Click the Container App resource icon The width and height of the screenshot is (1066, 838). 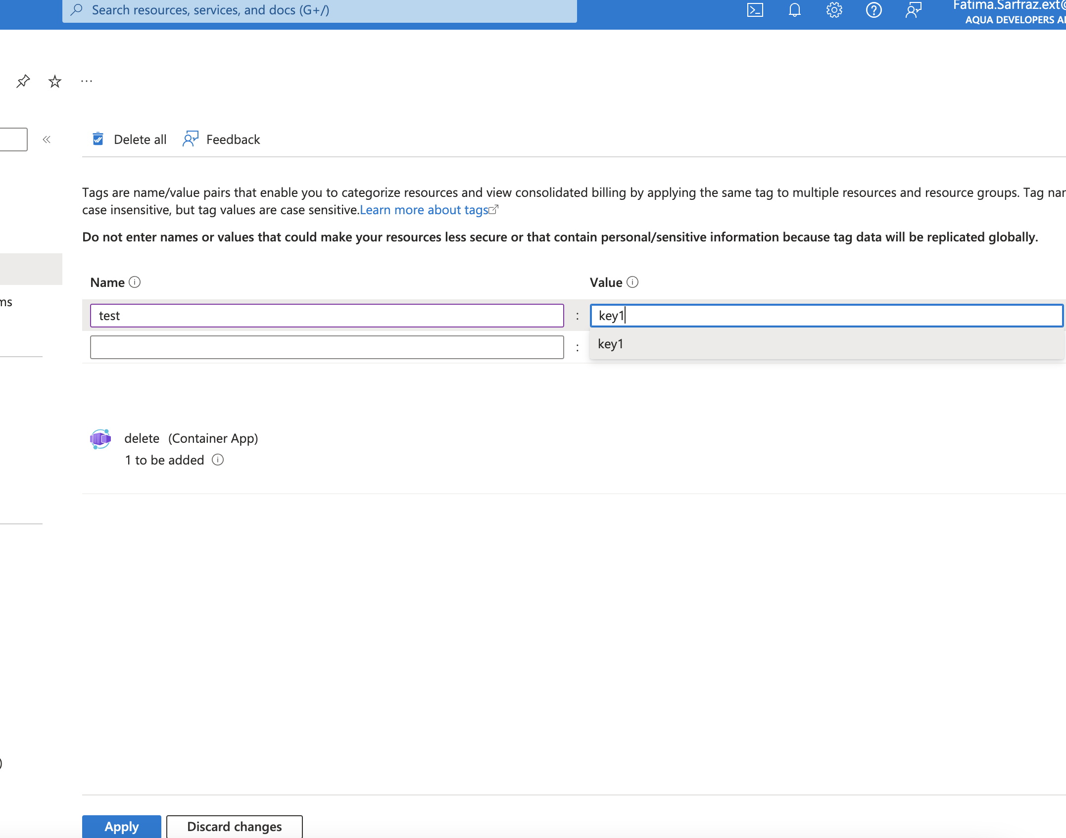pyautogui.click(x=100, y=439)
